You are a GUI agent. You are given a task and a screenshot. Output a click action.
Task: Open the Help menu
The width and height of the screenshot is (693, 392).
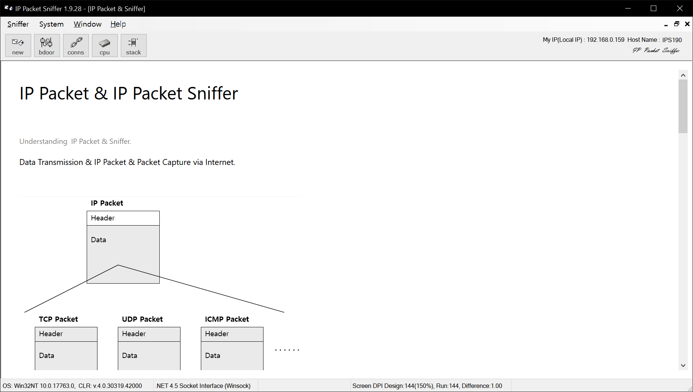[118, 24]
